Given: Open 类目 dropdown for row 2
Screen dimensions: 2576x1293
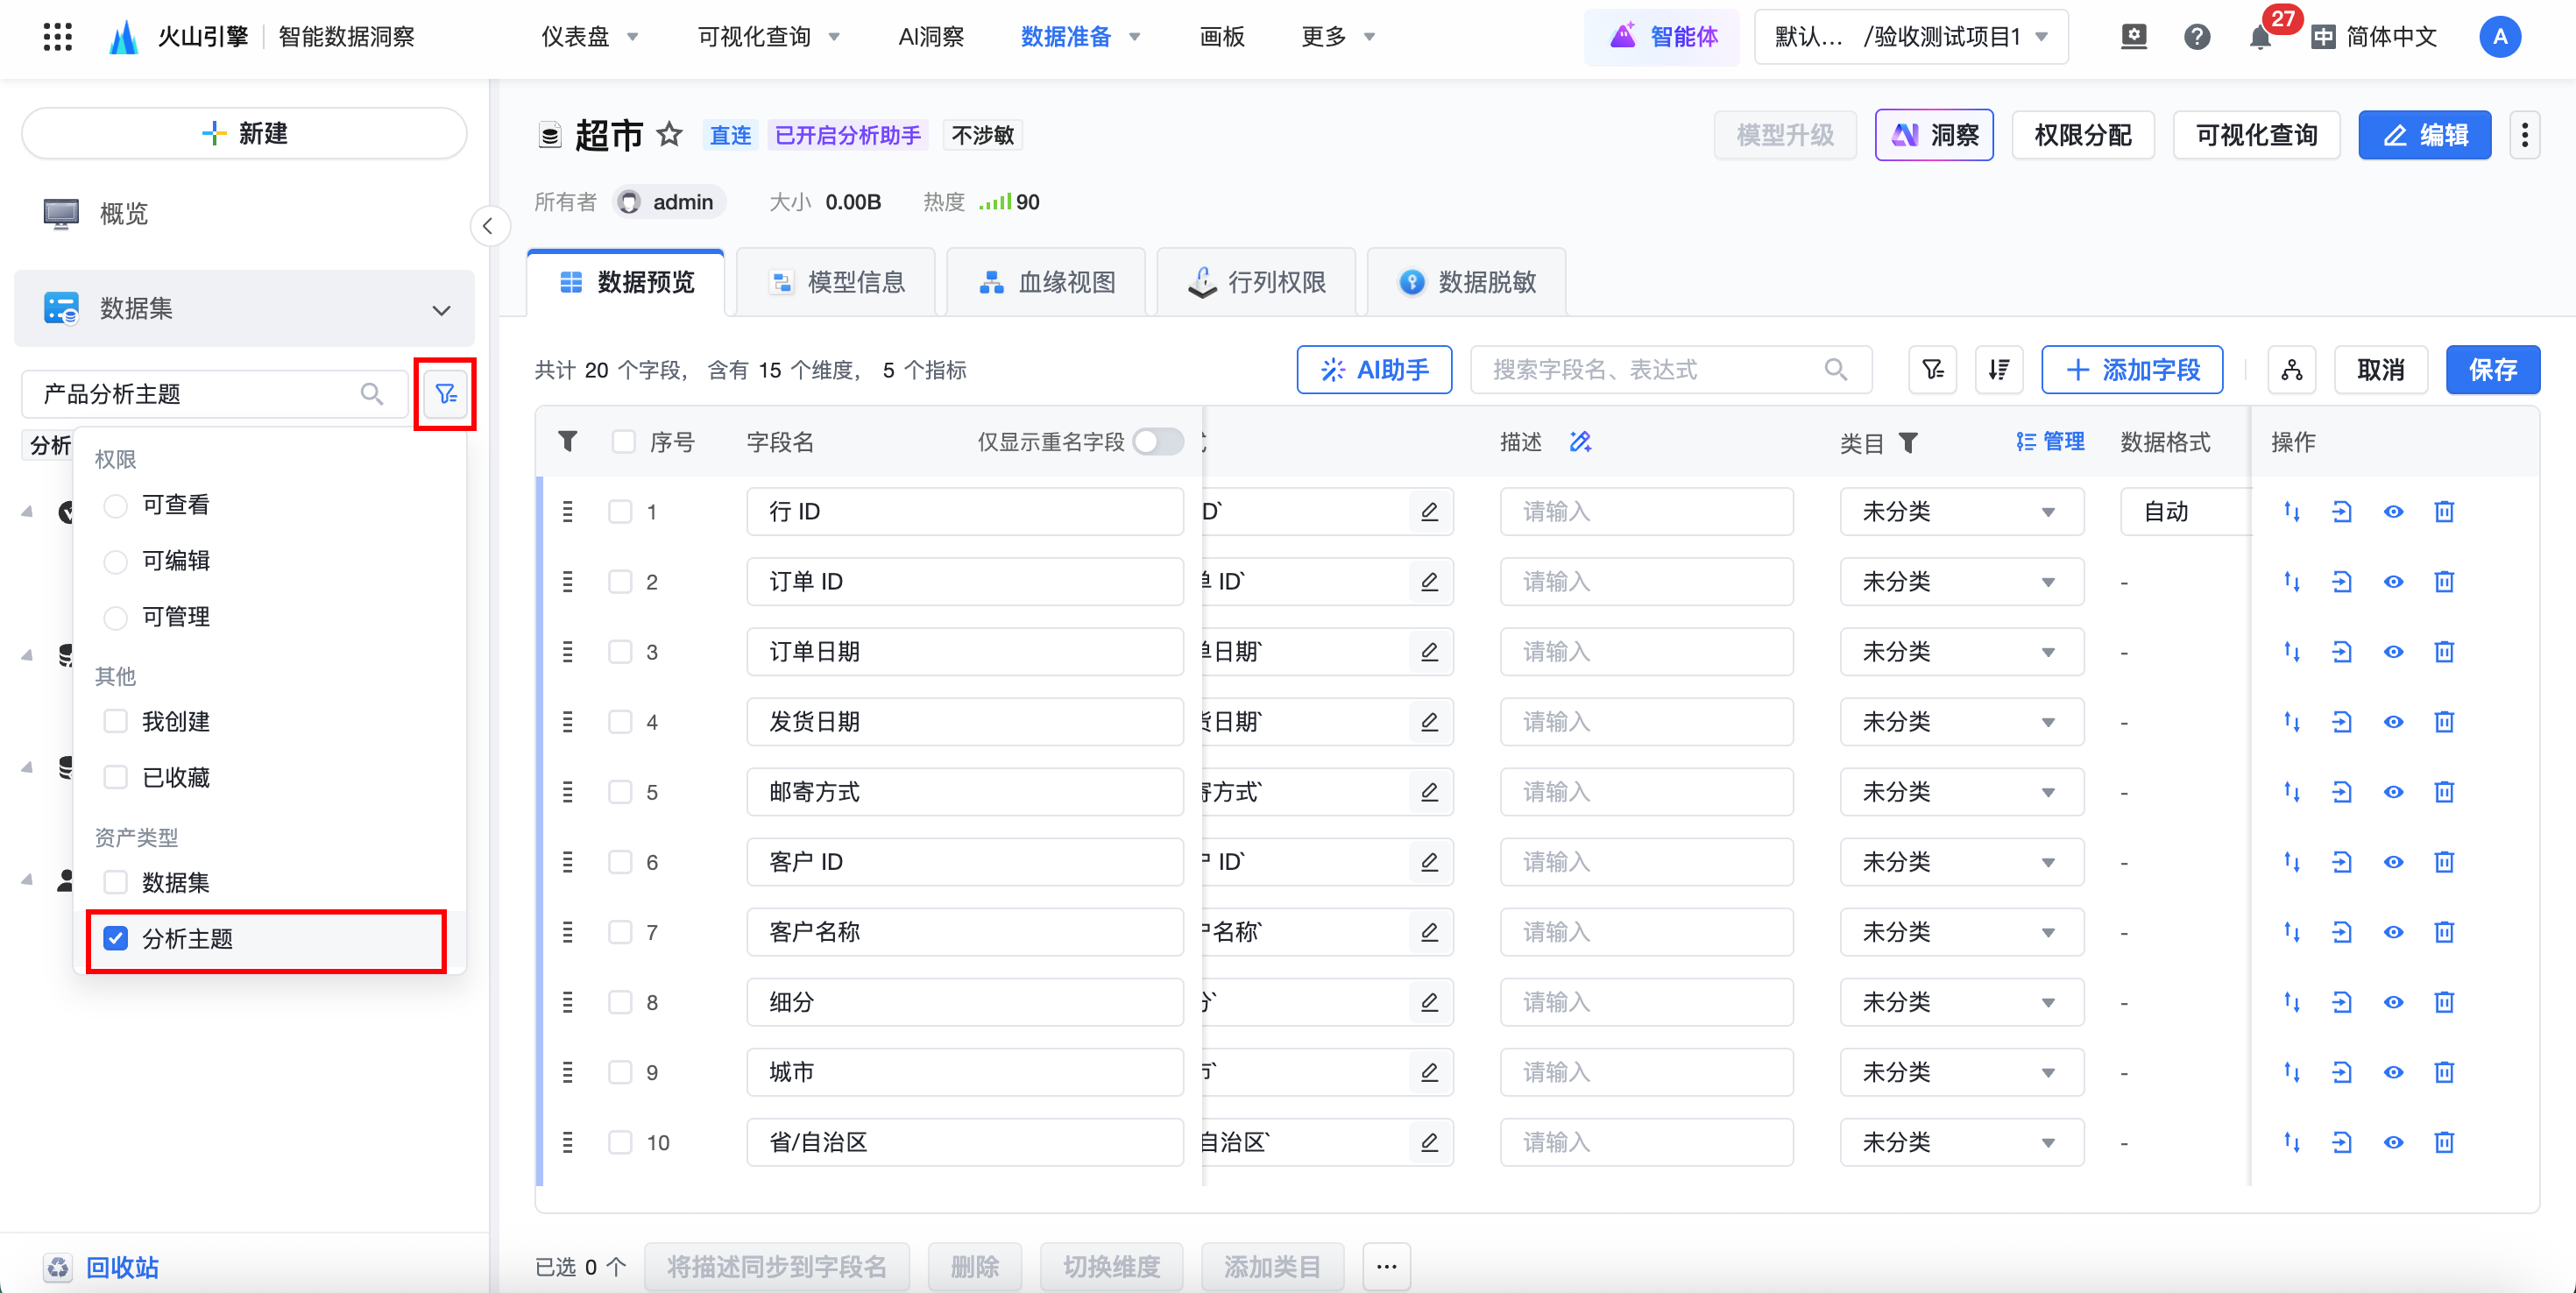Looking at the screenshot, I should click(1960, 582).
